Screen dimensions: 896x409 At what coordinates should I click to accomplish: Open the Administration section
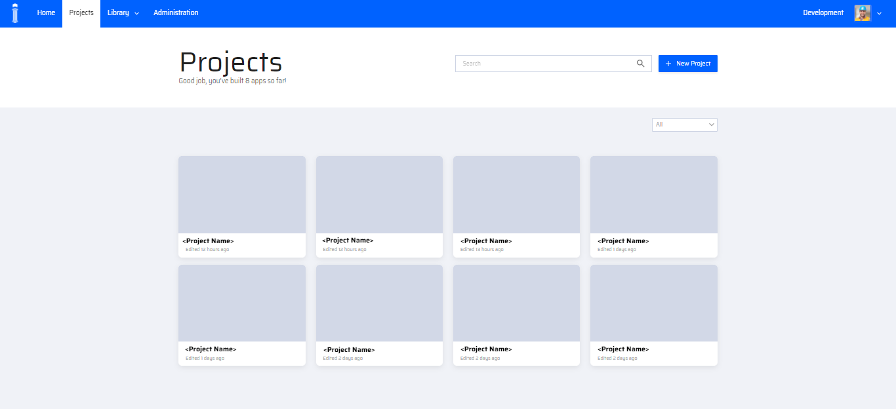coord(176,13)
